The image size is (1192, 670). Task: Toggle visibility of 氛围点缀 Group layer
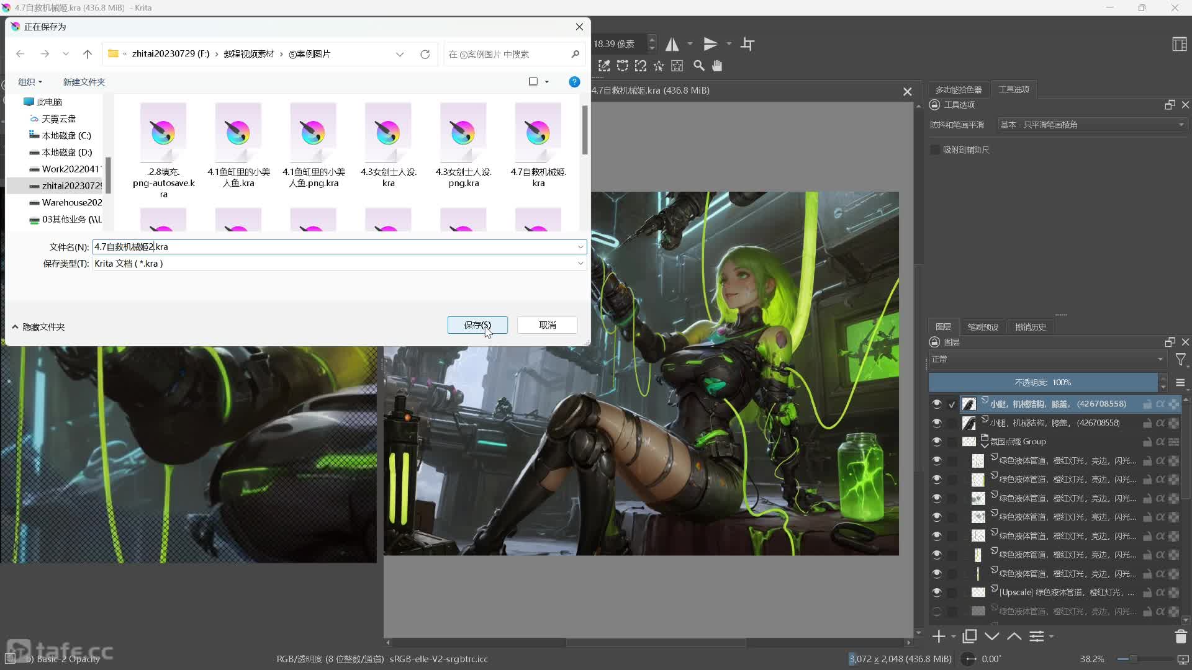pos(937,442)
